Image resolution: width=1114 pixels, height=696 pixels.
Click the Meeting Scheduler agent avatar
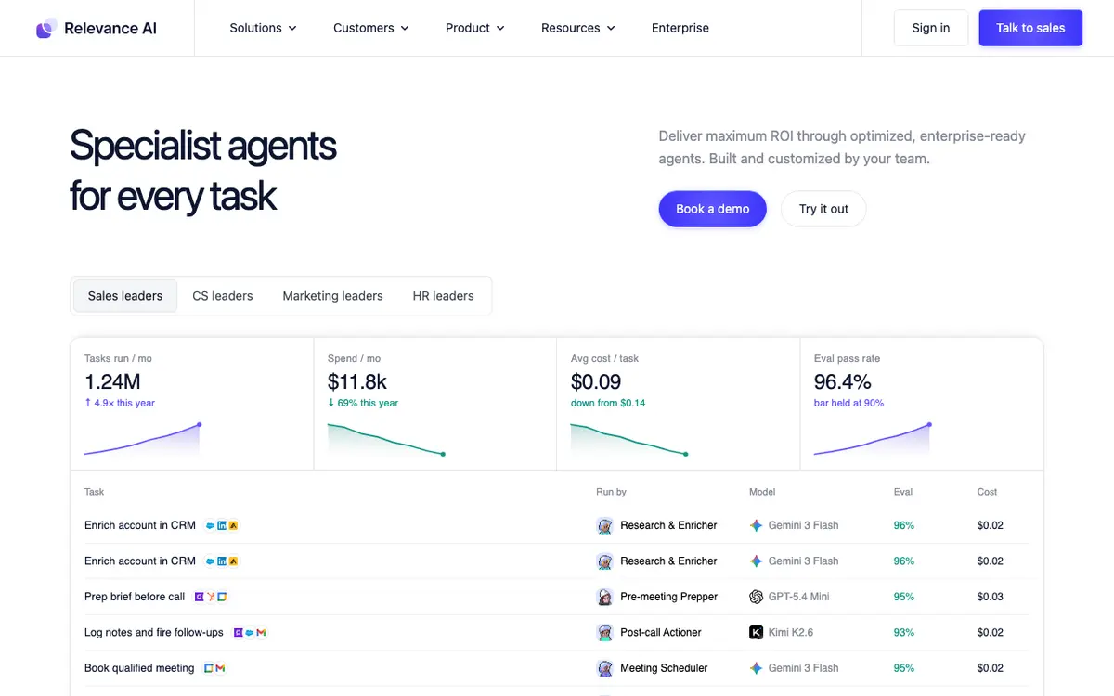[x=604, y=668]
